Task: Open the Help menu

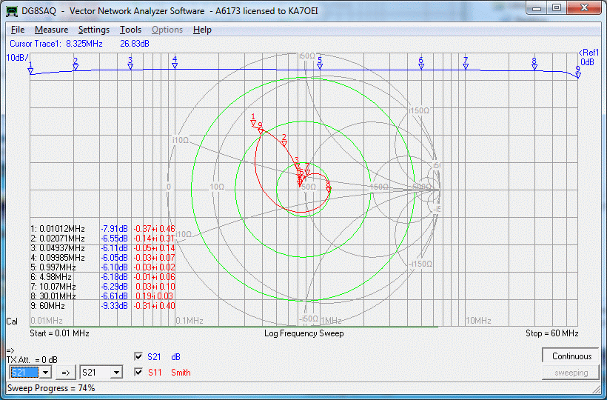Action: [x=202, y=30]
